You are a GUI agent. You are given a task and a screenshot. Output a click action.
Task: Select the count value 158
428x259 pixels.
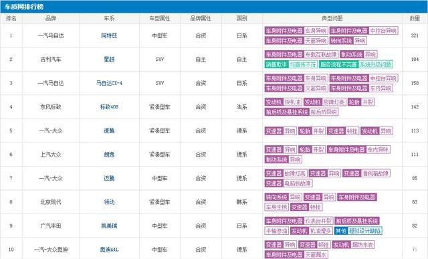click(x=415, y=83)
